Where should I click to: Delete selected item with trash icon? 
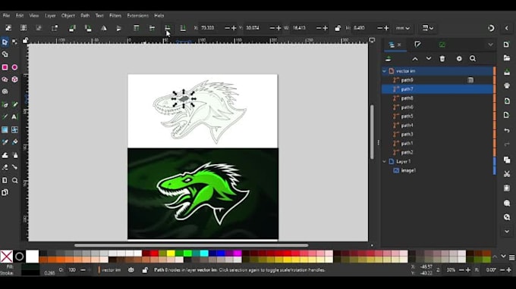click(x=442, y=59)
